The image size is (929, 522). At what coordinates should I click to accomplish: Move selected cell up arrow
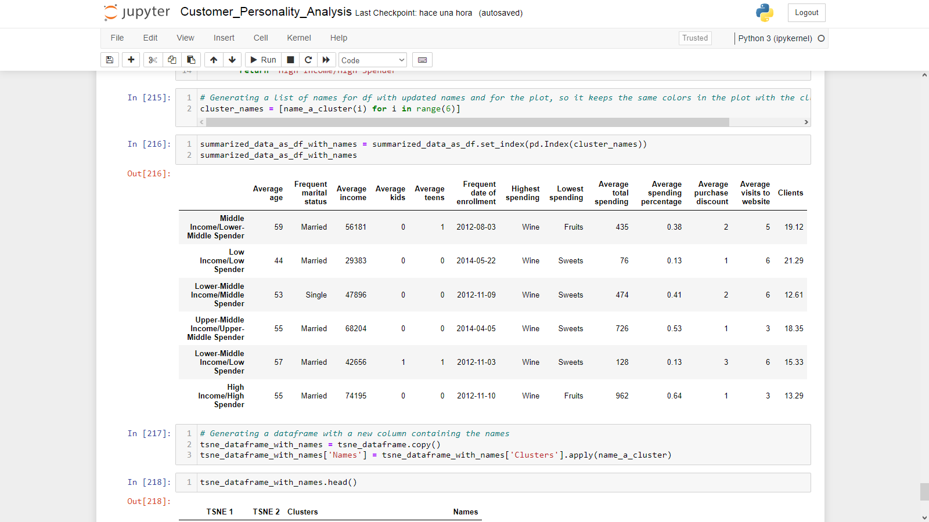pyautogui.click(x=214, y=60)
